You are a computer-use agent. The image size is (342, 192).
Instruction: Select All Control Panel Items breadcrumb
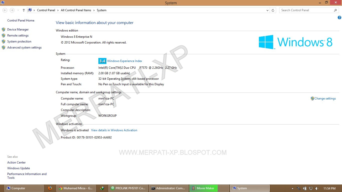point(76,10)
